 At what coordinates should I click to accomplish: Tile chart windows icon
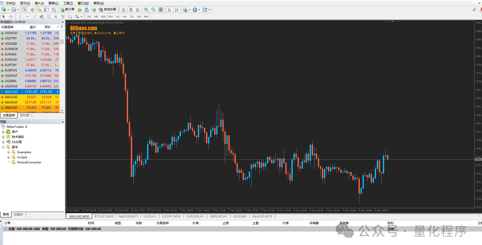(161, 10)
